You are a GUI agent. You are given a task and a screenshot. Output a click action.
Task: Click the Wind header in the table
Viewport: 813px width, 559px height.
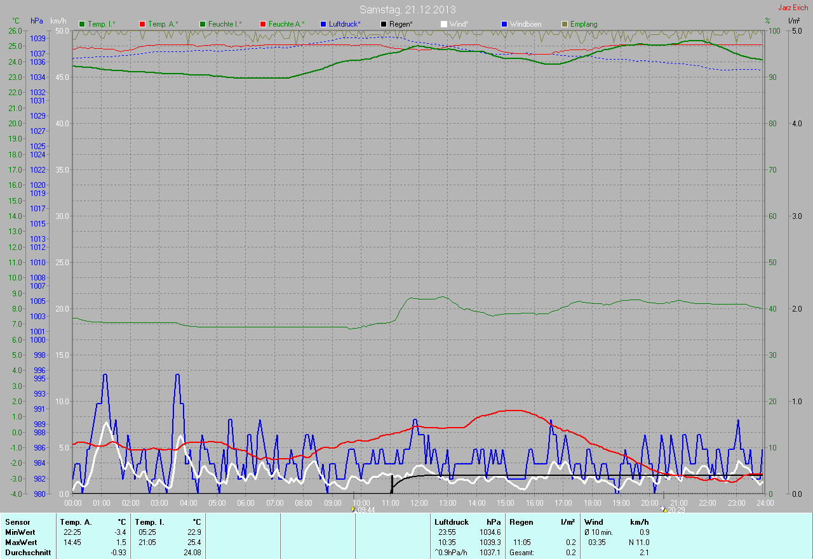point(594,522)
